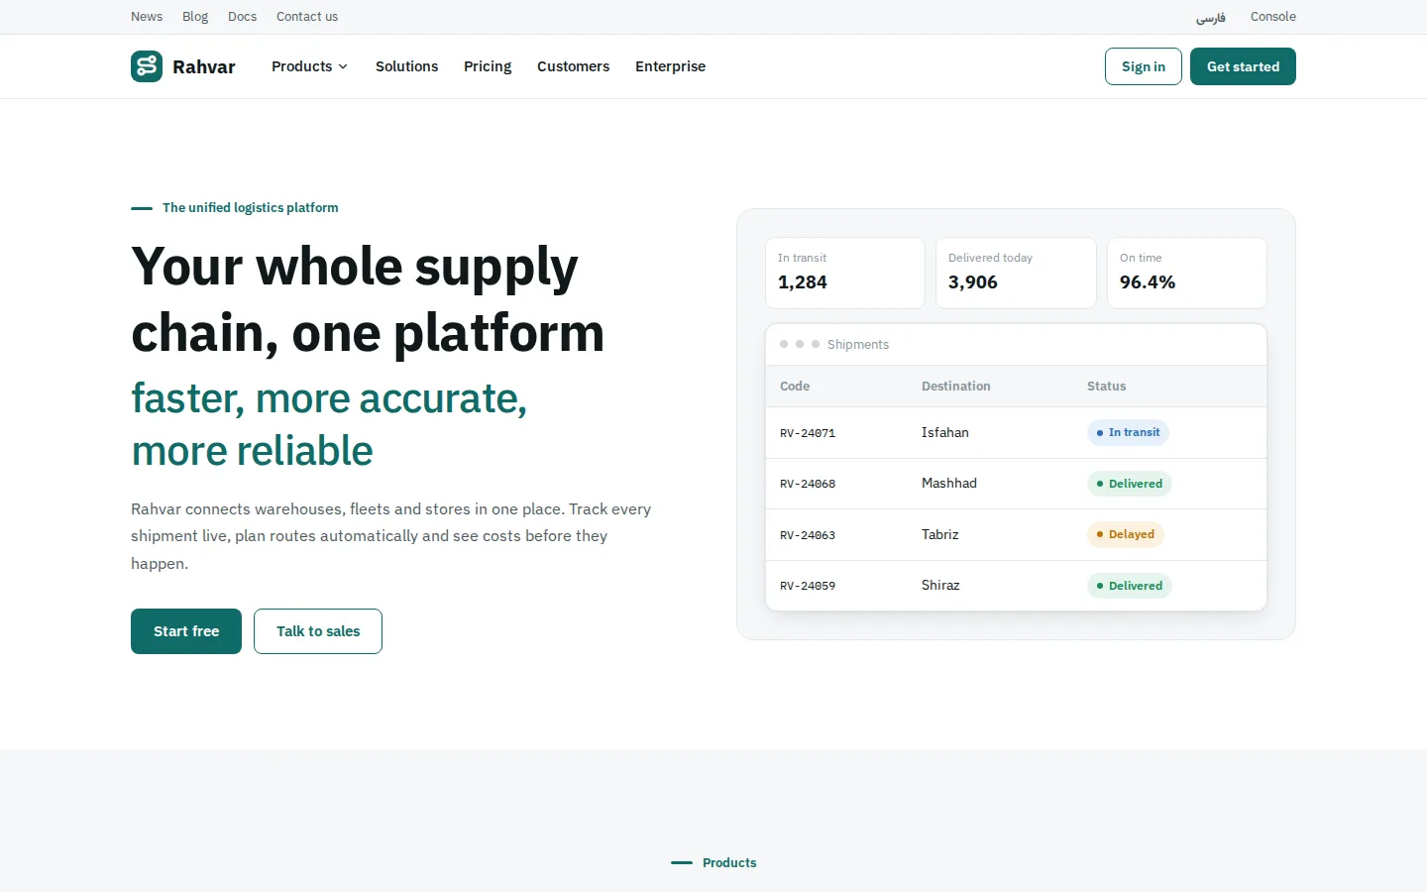1427x892 pixels.
Task: Open the Contact us link
Action: 307,17
